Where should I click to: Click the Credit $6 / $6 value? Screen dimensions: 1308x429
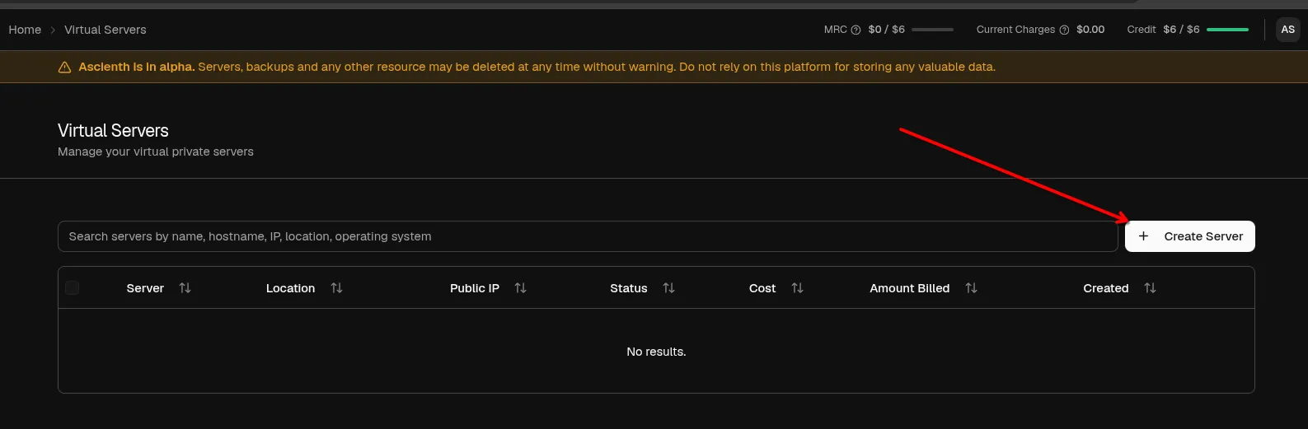point(1181,30)
